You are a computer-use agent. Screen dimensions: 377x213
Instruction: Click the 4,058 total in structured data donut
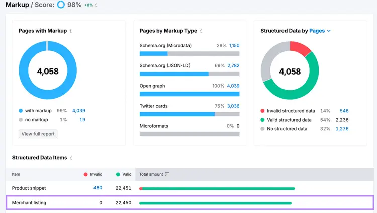click(x=290, y=72)
